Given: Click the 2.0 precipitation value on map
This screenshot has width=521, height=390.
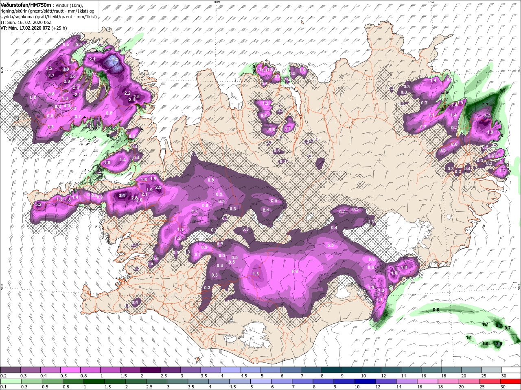Looking at the screenshot, I should [x=139, y=200].
